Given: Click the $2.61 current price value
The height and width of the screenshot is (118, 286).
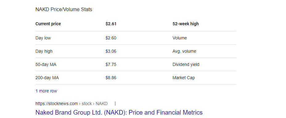Looking at the screenshot, I should tap(111, 24).
